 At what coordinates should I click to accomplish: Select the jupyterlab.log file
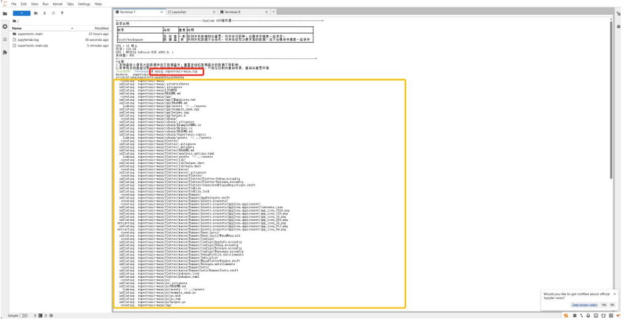pyautogui.click(x=60, y=40)
